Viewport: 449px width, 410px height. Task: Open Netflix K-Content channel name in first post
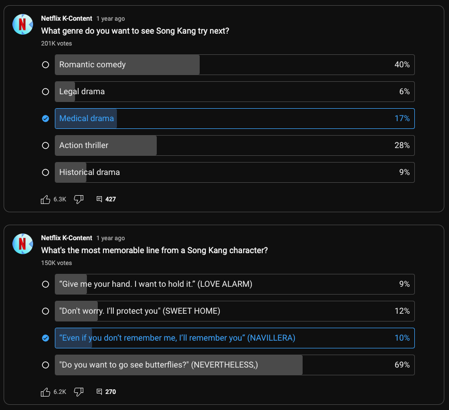click(x=66, y=19)
